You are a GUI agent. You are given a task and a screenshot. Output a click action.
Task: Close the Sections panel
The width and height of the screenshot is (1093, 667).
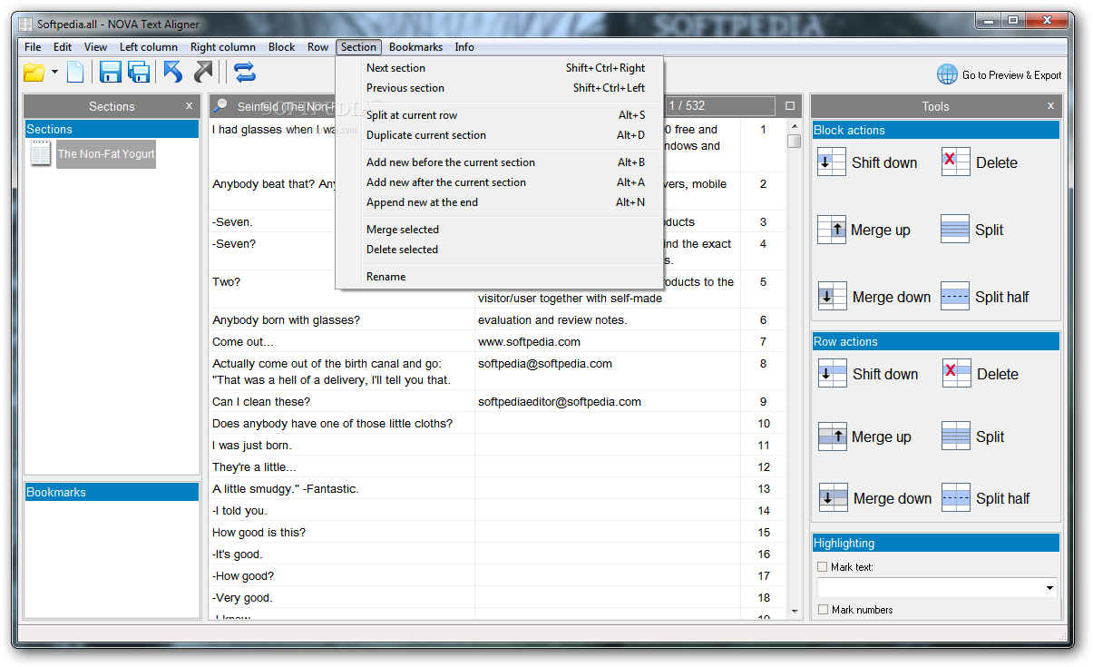[x=189, y=105]
